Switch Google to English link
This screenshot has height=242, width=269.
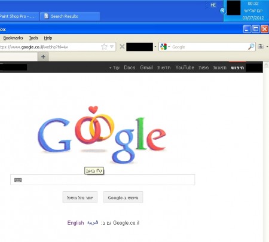pyautogui.click(x=75, y=223)
